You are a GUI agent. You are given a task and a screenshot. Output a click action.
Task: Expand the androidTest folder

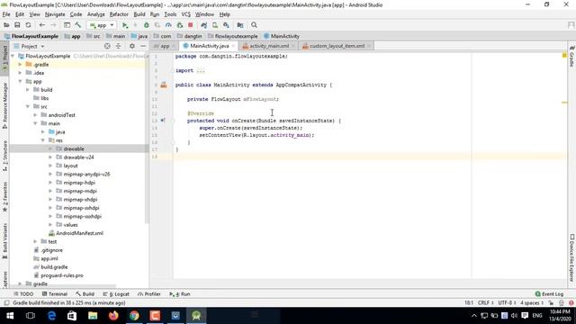[x=36, y=115]
